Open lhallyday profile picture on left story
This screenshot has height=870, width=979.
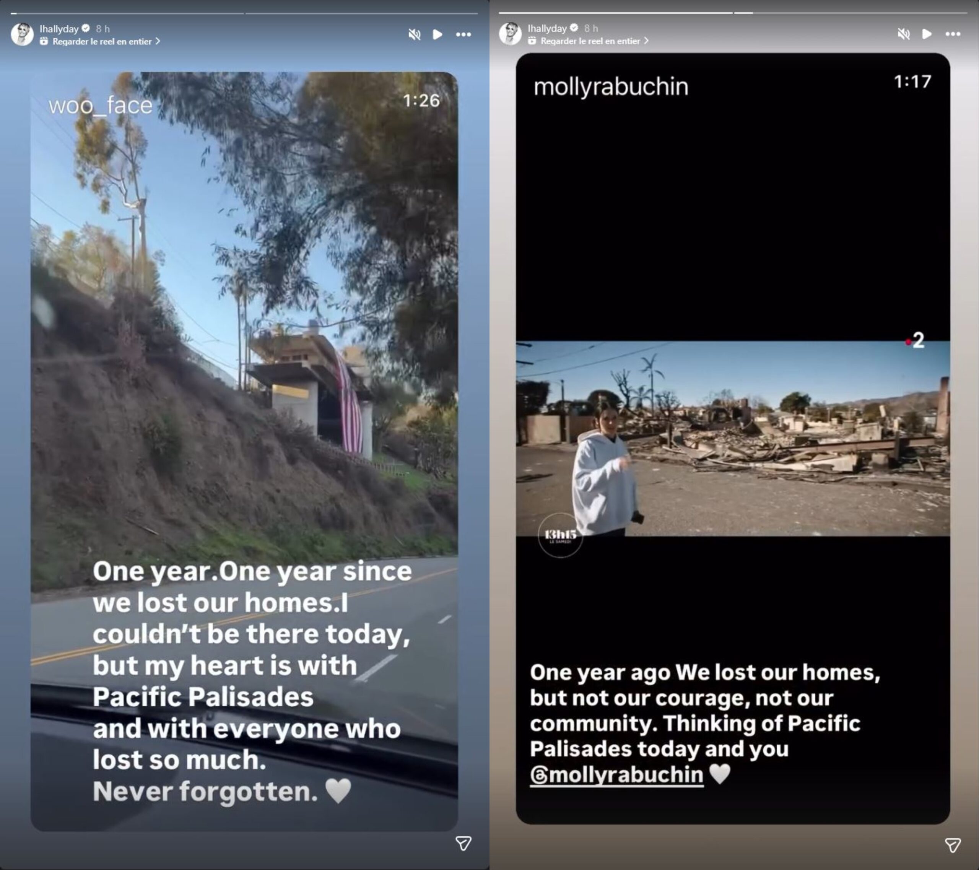coord(22,34)
